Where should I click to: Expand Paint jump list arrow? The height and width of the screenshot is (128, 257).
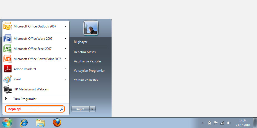pyautogui.click(x=65, y=79)
